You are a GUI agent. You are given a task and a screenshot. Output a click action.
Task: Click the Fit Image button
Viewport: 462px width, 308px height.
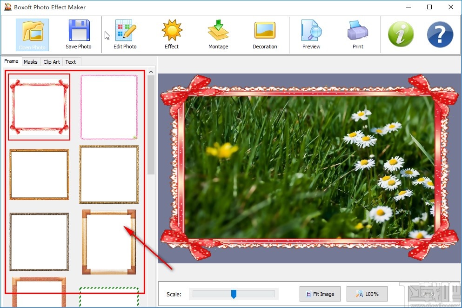[x=320, y=294]
